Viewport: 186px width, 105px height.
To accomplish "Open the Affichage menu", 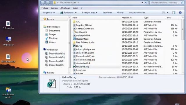I will (65, 8).
